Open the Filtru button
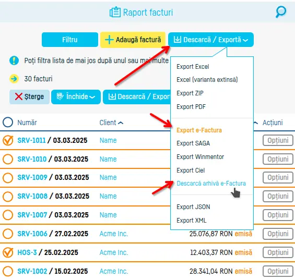 (70, 40)
